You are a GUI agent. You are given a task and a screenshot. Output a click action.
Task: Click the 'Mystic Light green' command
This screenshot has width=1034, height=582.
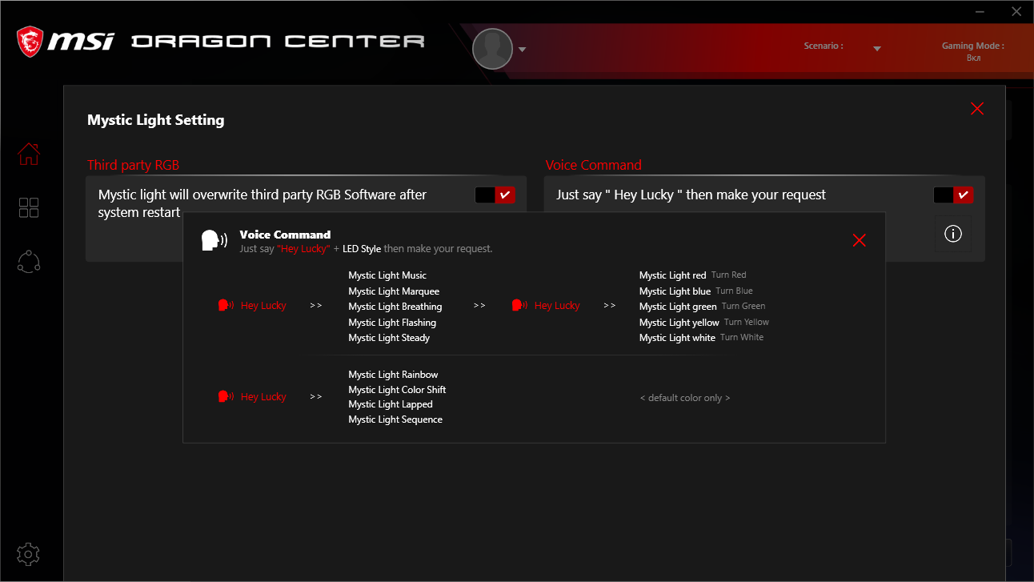pyautogui.click(x=678, y=307)
